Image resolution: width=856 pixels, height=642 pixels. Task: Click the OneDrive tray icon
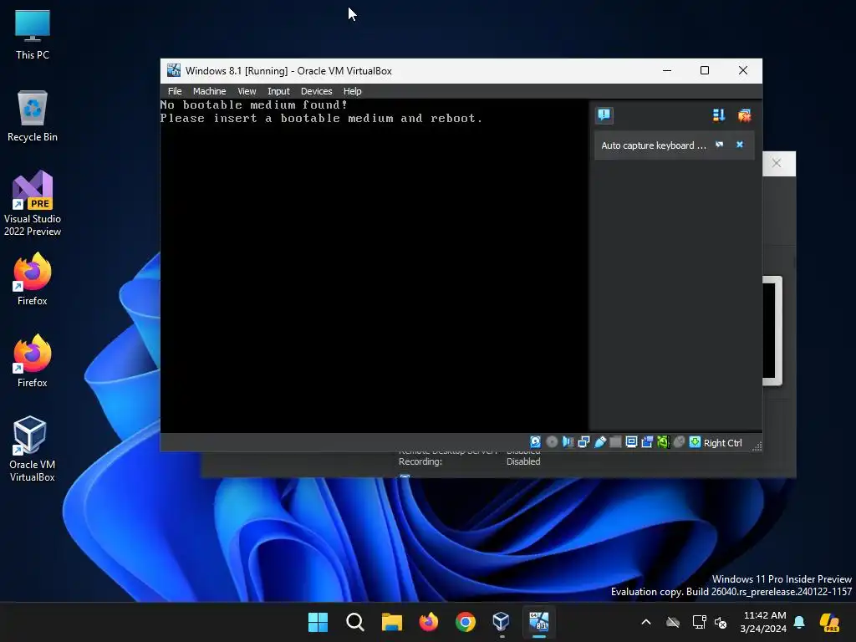673,622
